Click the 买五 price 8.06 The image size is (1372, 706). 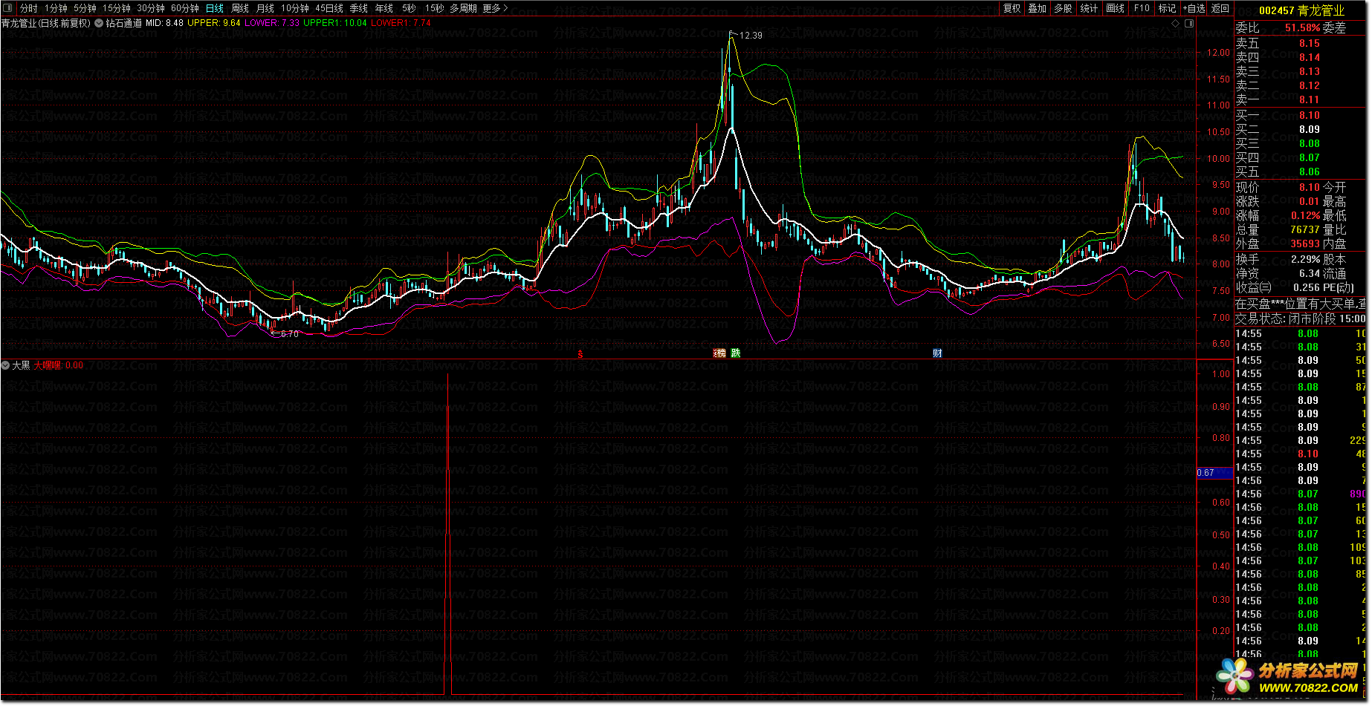(x=1310, y=171)
